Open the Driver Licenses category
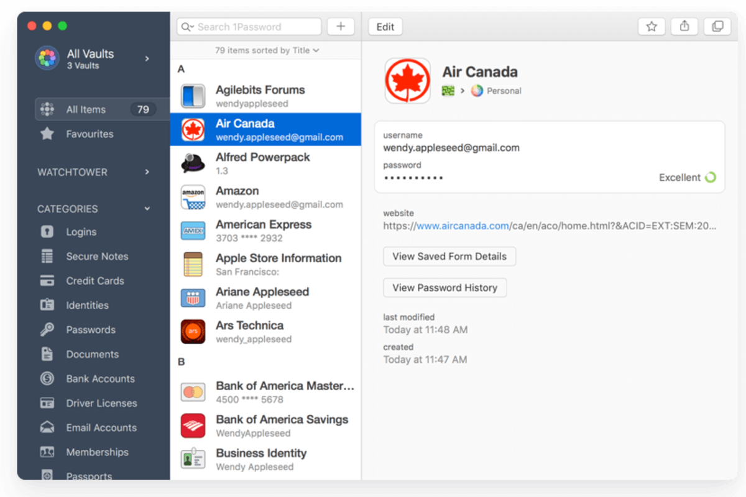This screenshot has width=746, height=497. coord(88,403)
